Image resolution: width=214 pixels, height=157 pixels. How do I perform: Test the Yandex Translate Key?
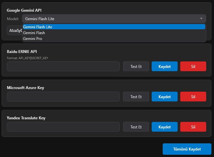[x=136, y=127]
